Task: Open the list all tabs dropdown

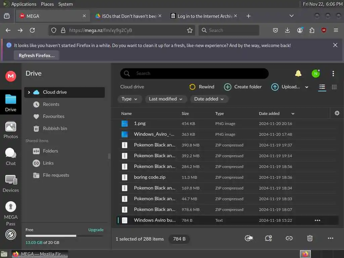Action: coord(291,16)
